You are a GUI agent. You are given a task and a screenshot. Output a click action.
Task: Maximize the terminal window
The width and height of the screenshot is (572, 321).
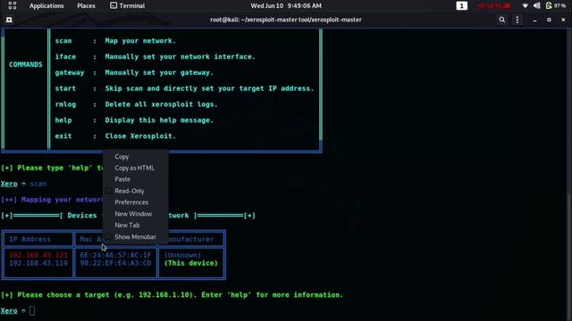point(549,20)
